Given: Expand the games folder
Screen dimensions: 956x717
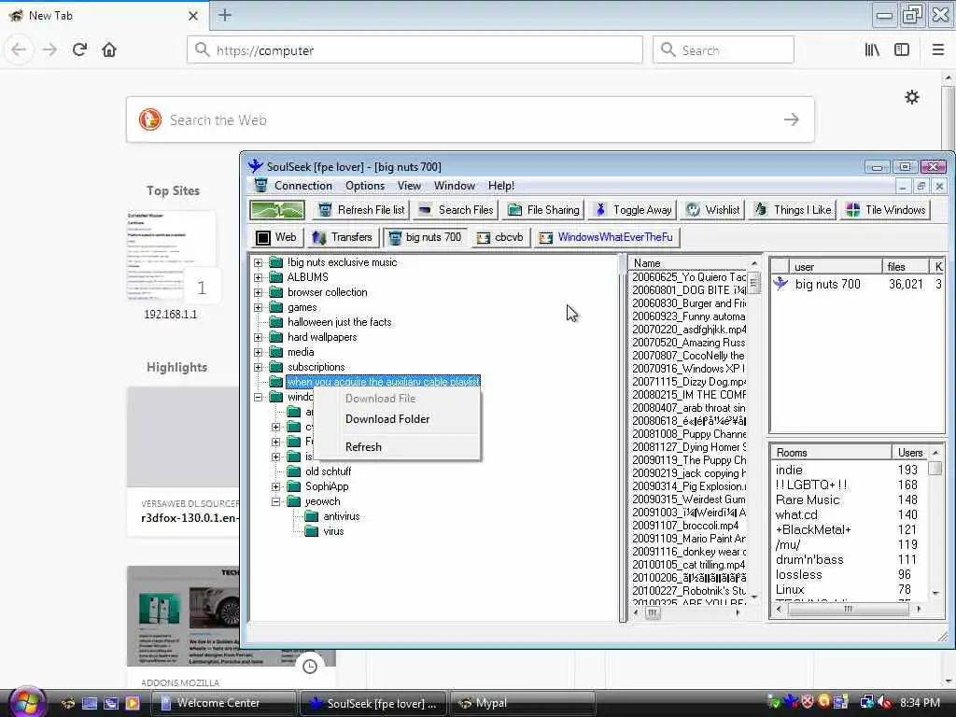Looking at the screenshot, I should pos(258,307).
